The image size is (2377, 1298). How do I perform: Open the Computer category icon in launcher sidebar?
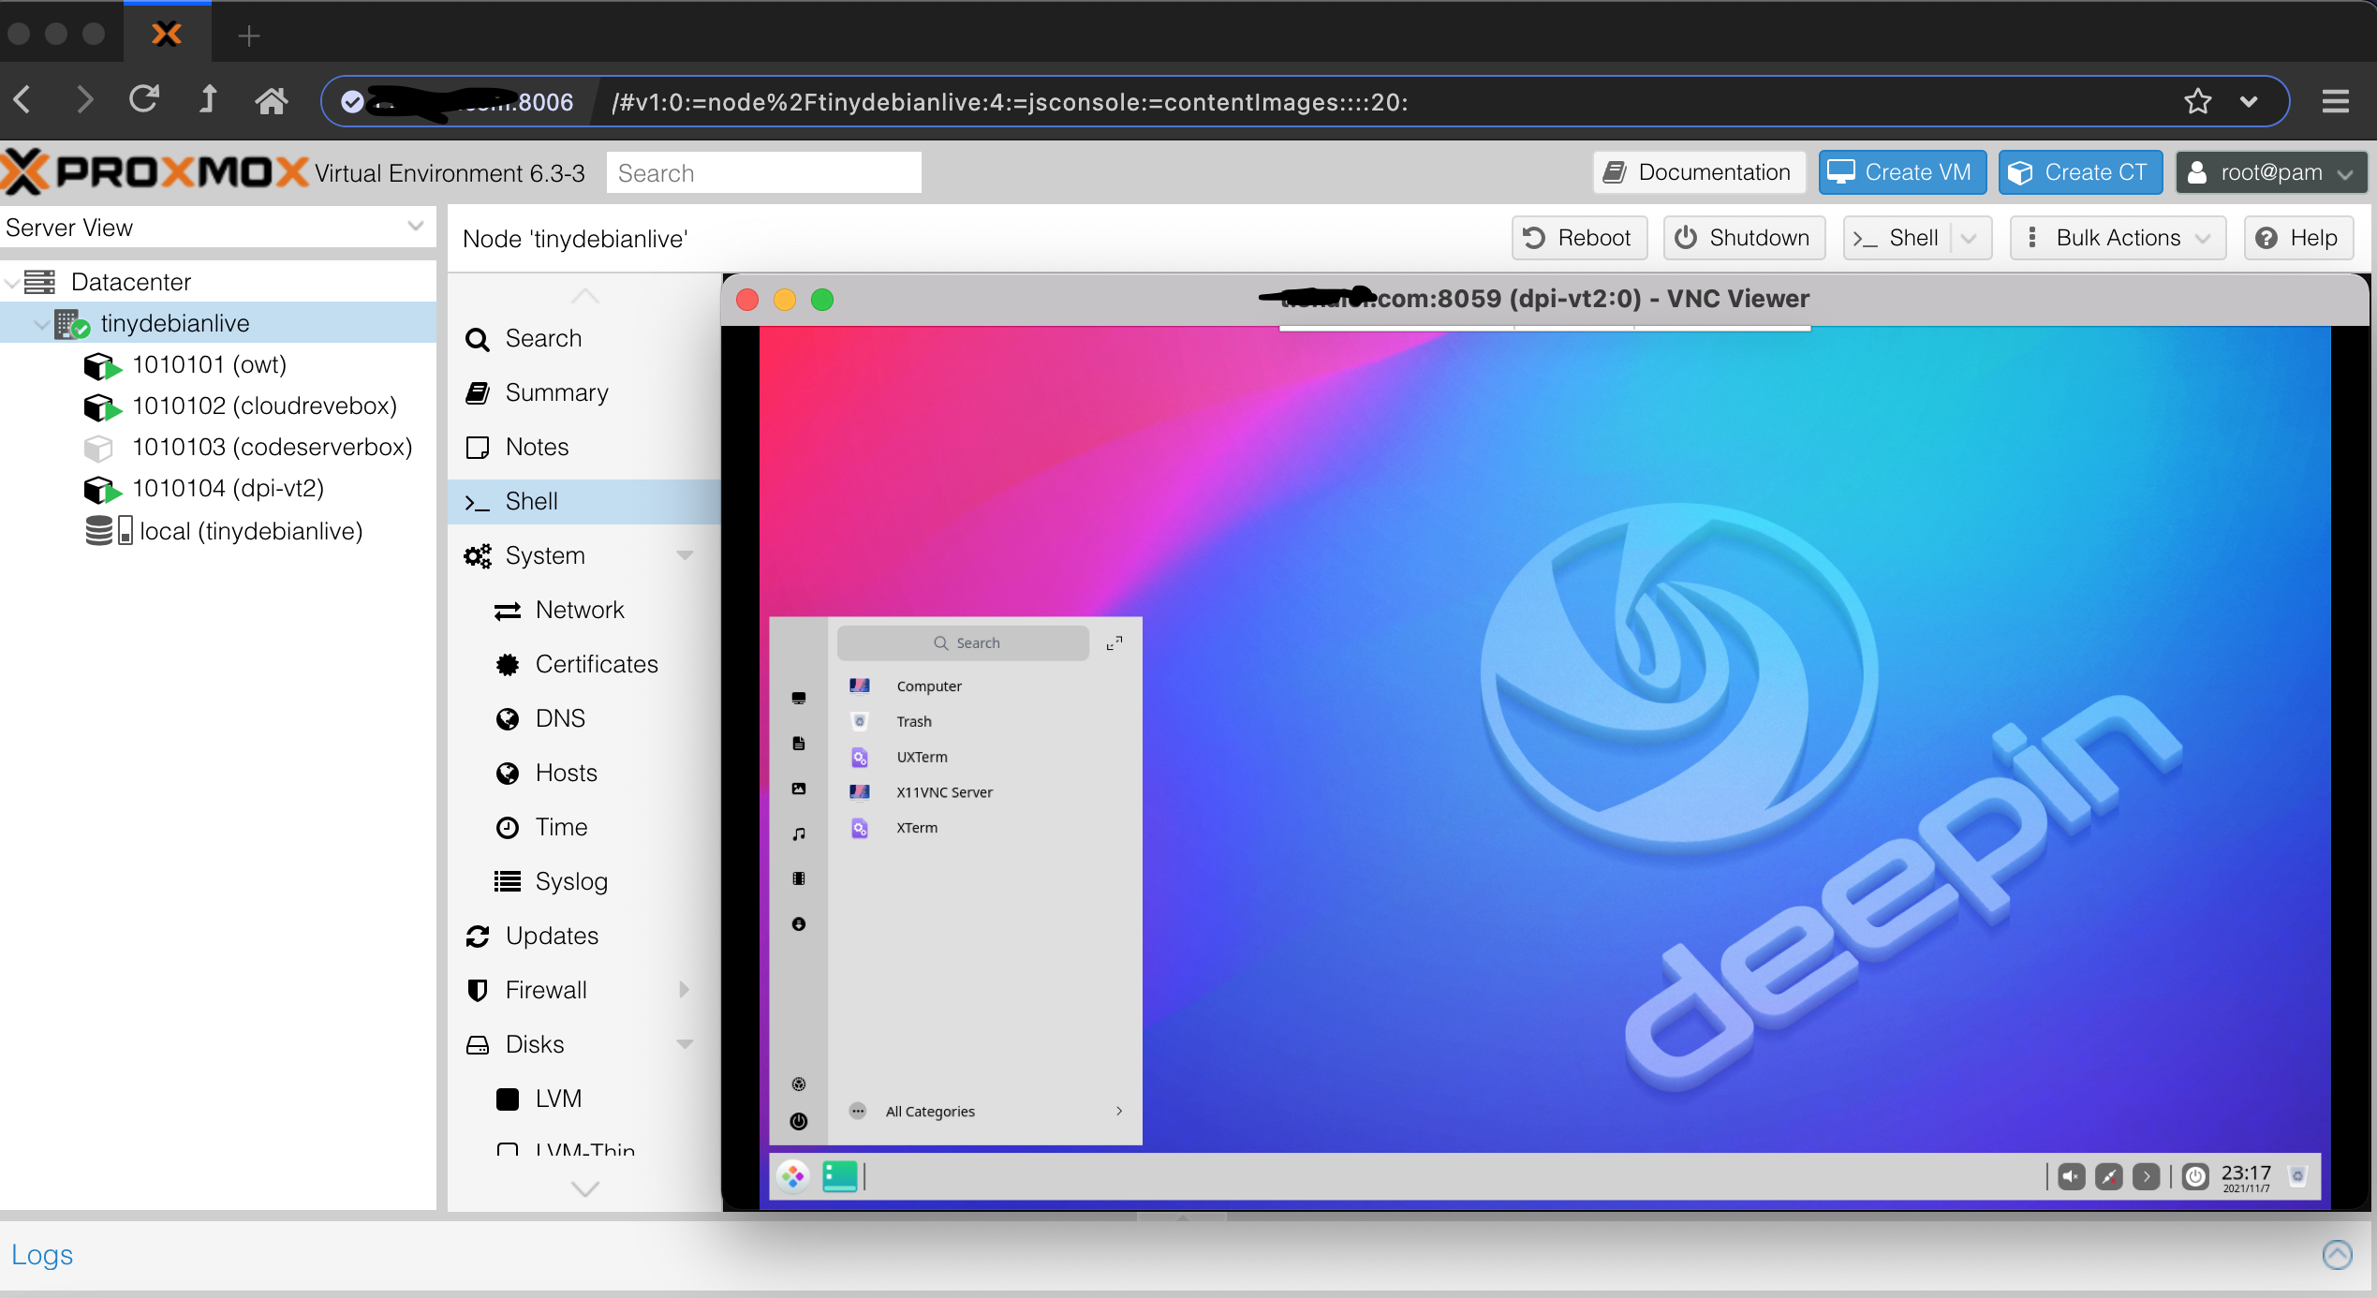point(799,698)
